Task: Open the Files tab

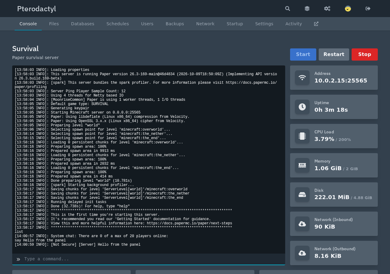Action: point(54,24)
